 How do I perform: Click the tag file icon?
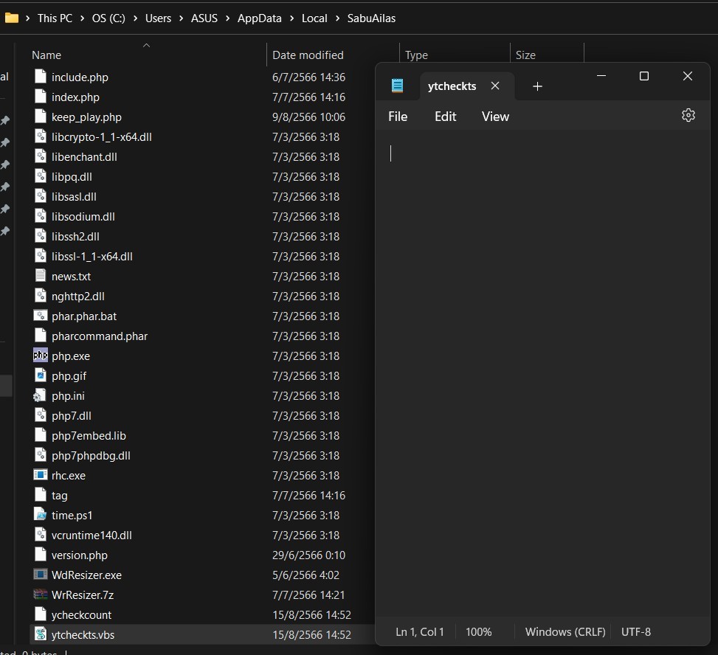(x=41, y=495)
